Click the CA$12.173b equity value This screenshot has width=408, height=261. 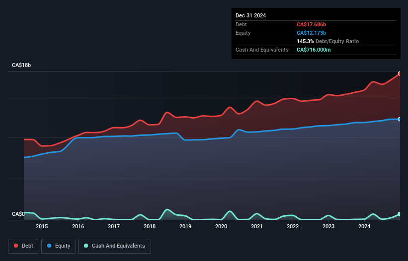point(311,33)
